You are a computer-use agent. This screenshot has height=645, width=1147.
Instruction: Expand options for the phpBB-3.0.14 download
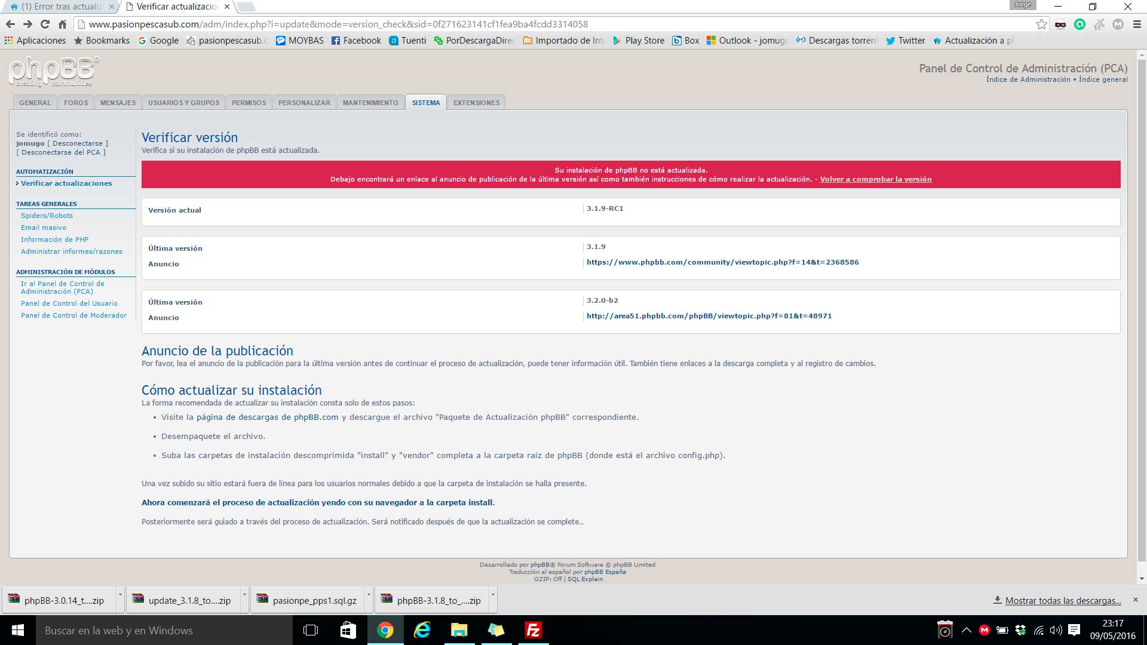click(120, 595)
